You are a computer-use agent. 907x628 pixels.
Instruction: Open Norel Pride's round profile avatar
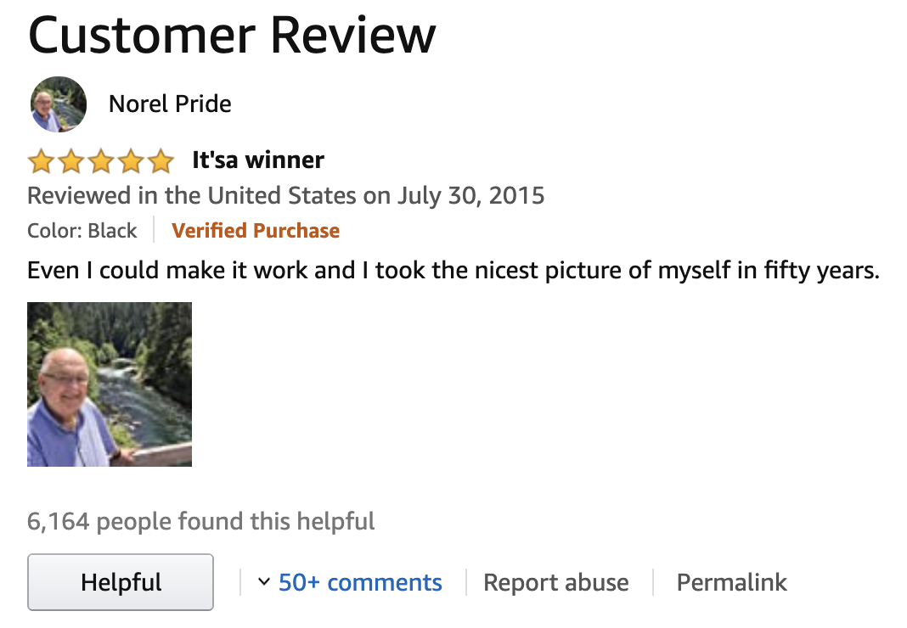pos(59,104)
